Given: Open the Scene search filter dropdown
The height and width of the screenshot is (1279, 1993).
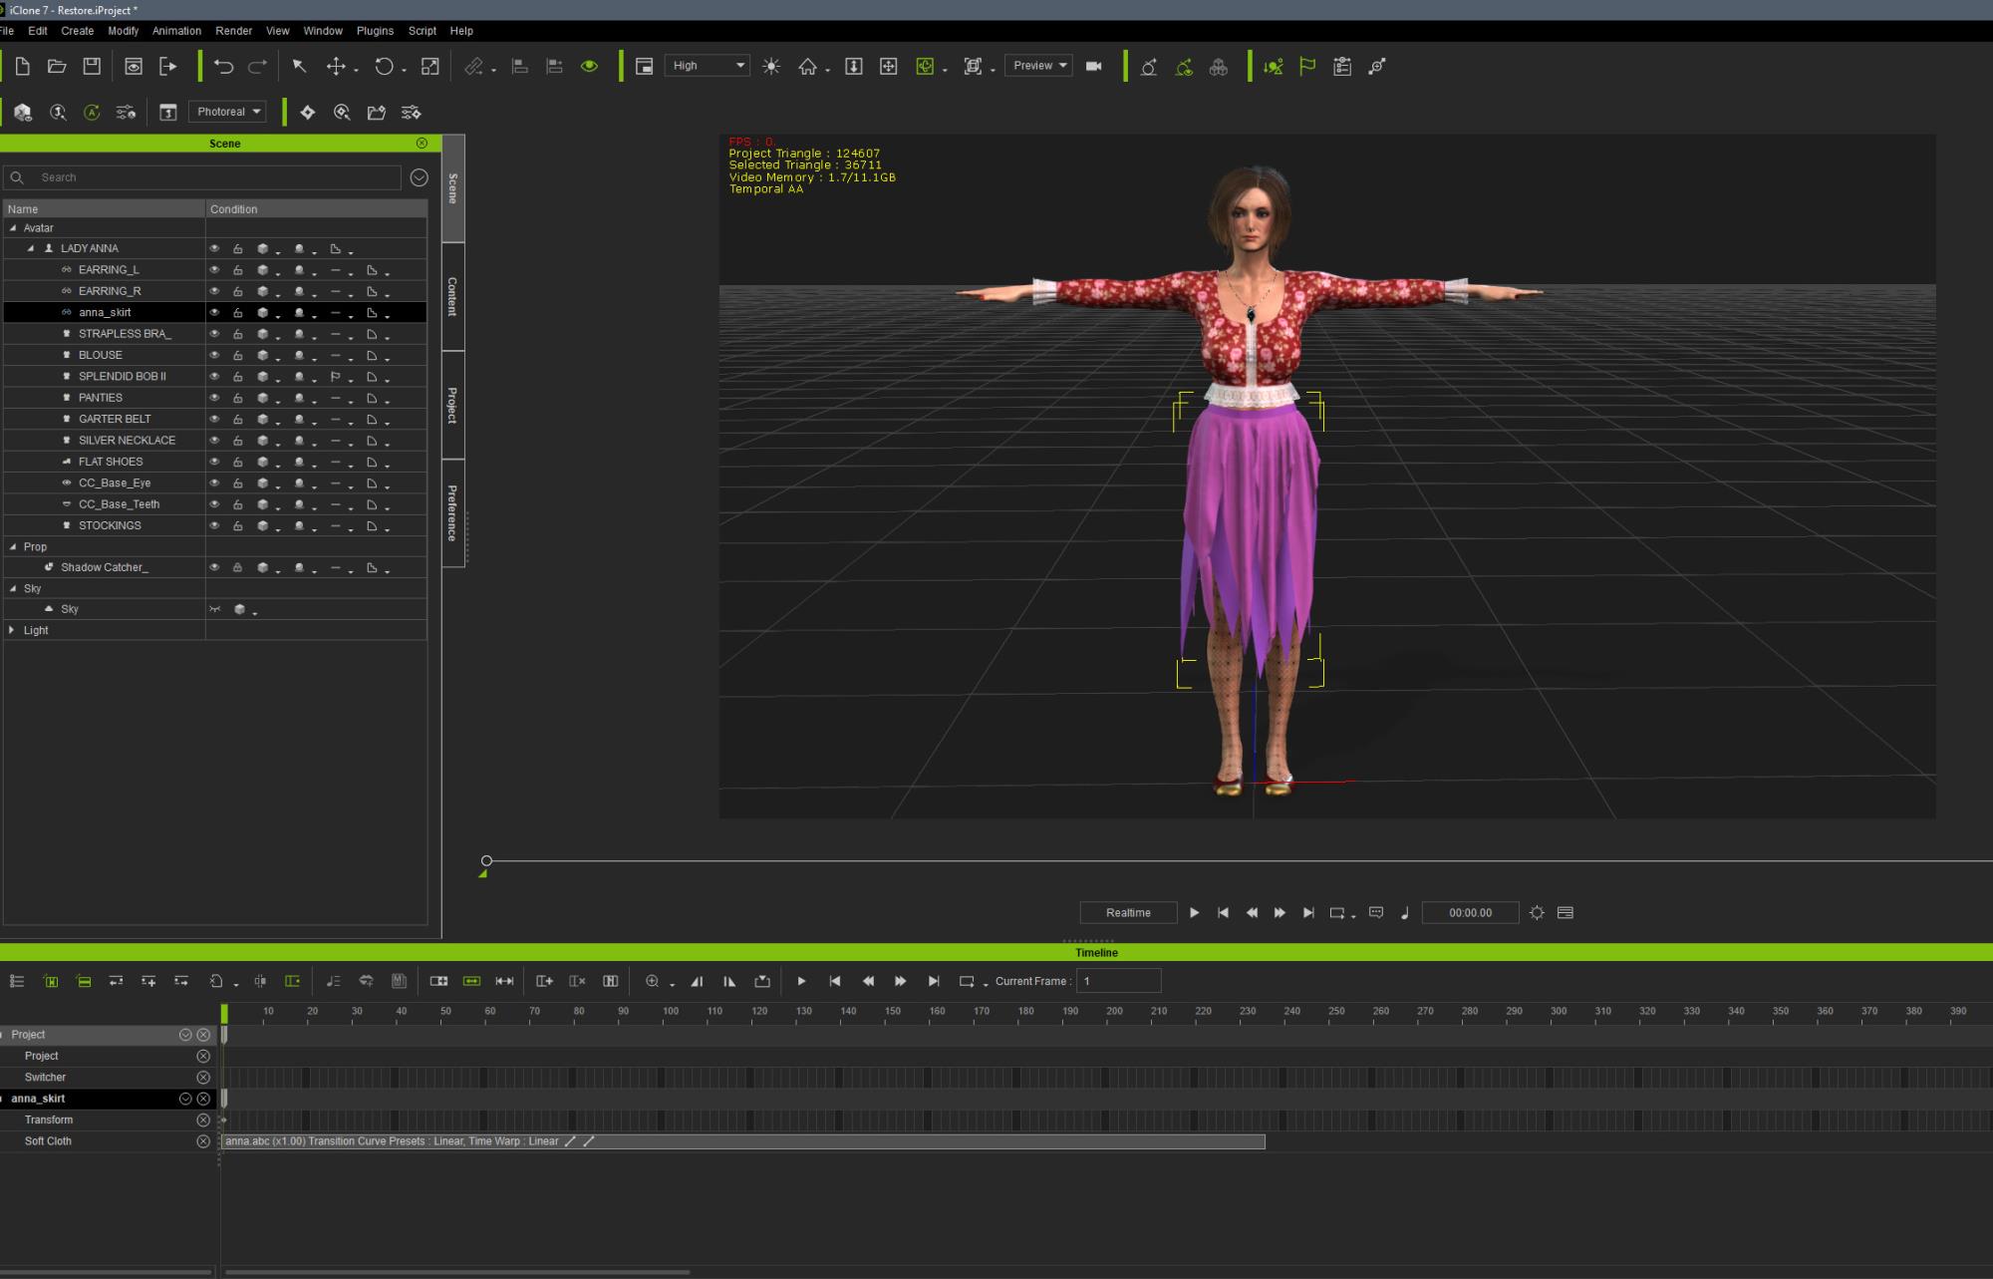Looking at the screenshot, I should (x=420, y=177).
